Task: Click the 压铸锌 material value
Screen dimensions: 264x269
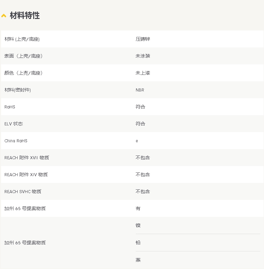Action: pos(143,39)
